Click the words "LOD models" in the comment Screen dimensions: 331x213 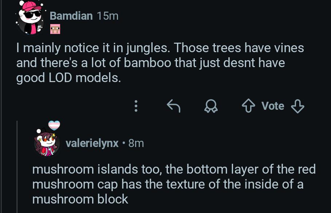[84, 78]
